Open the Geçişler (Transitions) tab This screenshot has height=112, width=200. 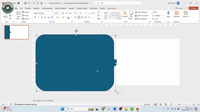click(36, 8)
